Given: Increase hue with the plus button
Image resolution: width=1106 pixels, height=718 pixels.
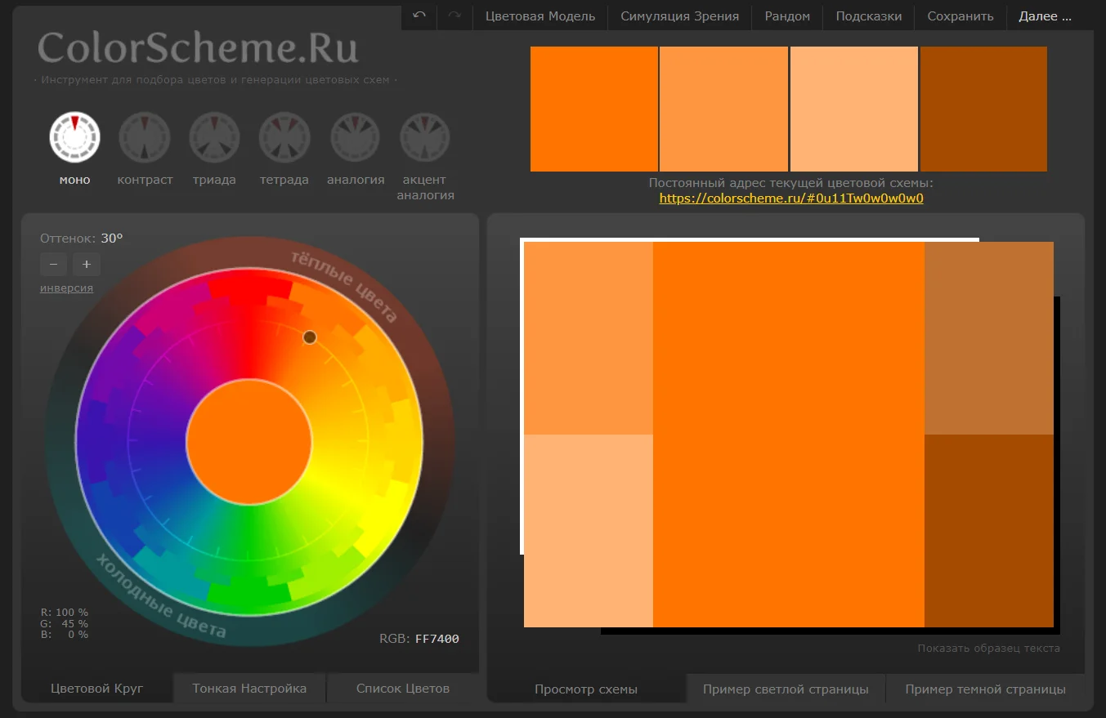Looking at the screenshot, I should click(86, 264).
